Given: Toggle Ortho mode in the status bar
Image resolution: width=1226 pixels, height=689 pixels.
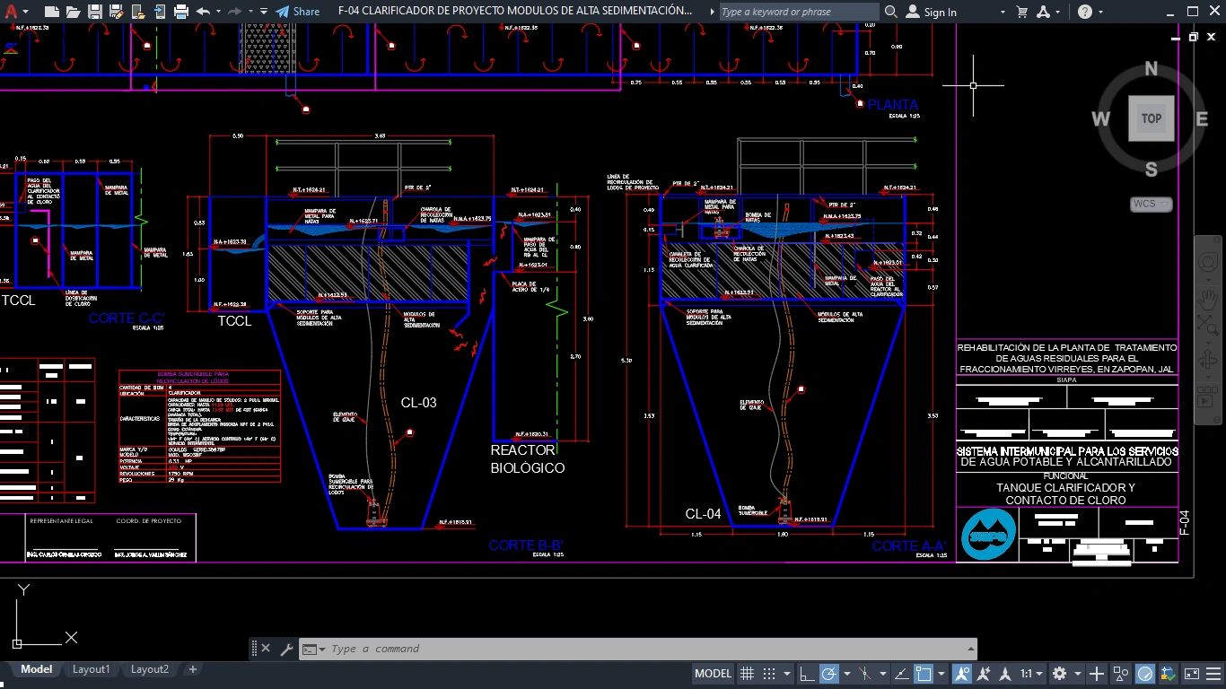Looking at the screenshot, I should pyautogui.click(x=807, y=673).
